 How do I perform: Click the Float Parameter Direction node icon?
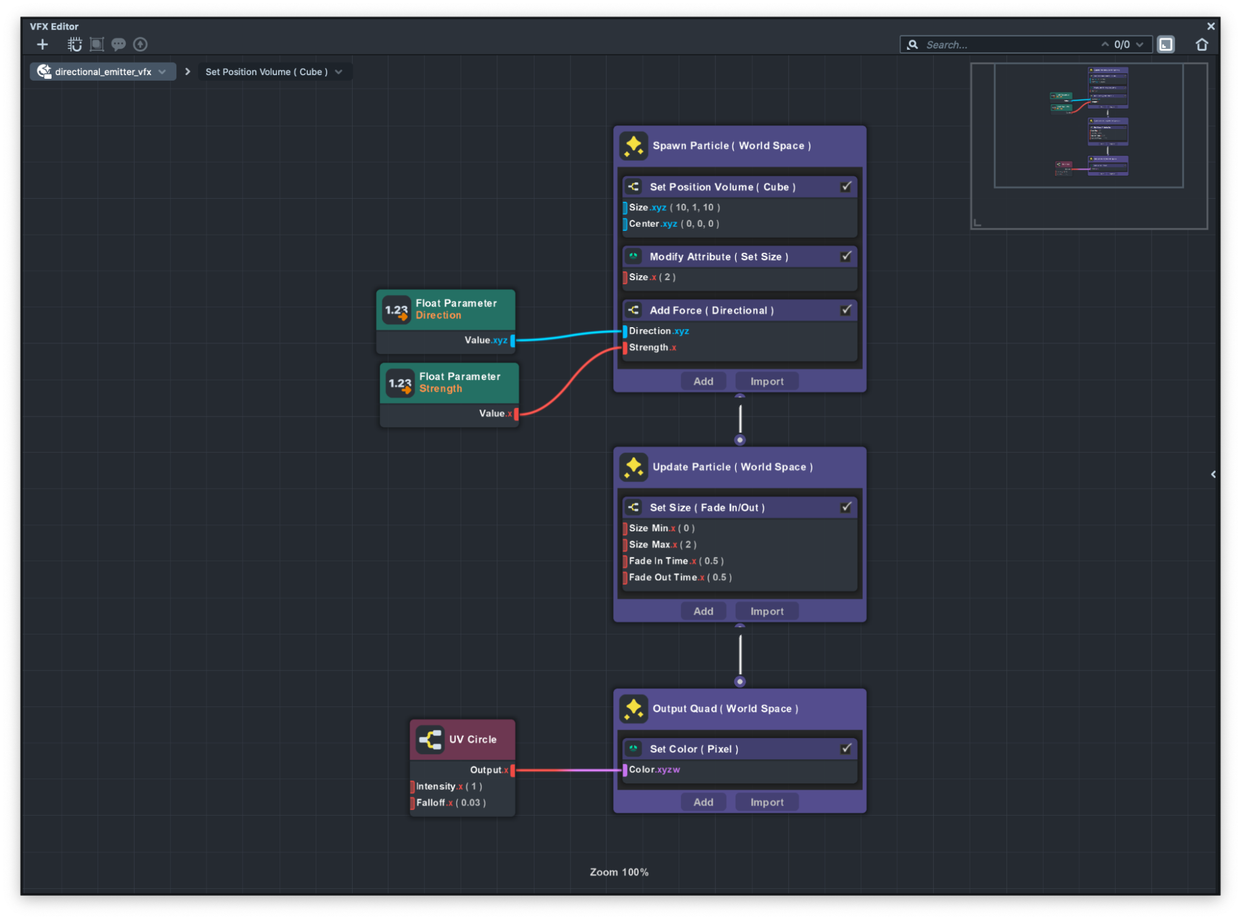pyautogui.click(x=396, y=309)
